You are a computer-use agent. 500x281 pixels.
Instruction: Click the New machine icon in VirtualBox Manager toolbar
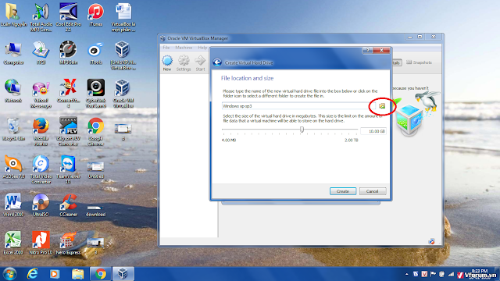(167, 62)
